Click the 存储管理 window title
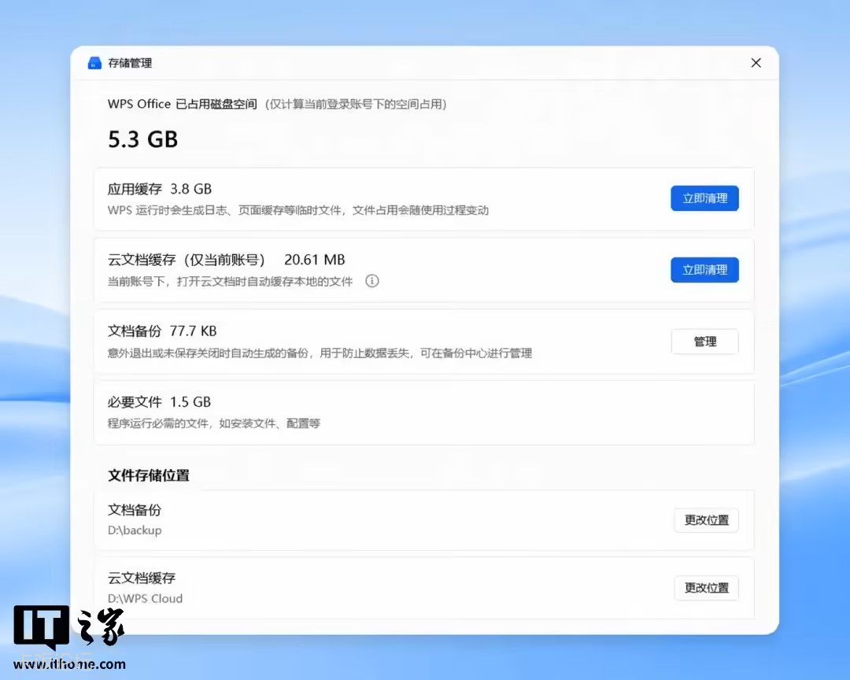The image size is (850, 680). (x=130, y=63)
